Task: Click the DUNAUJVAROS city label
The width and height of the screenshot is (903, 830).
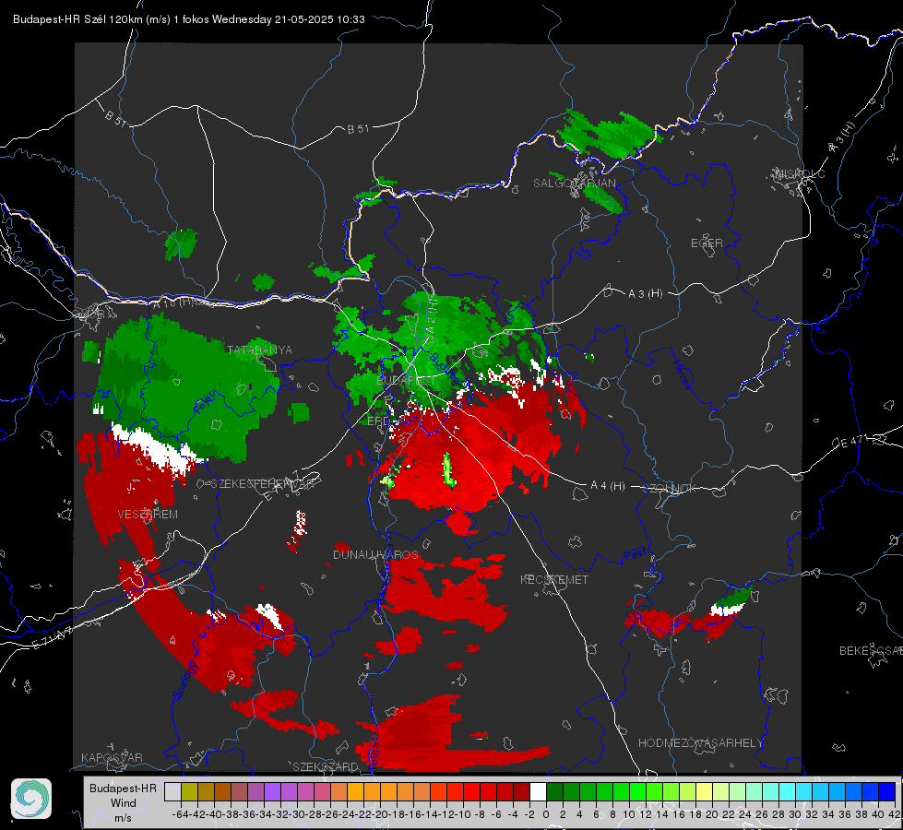Action: coord(375,554)
